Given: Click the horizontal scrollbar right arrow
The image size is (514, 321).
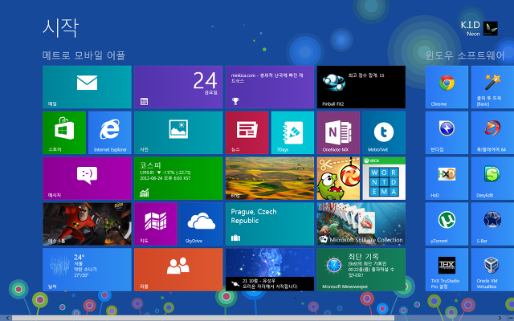Looking at the screenshot, I should pyautogui.click(x=500, y=318).
